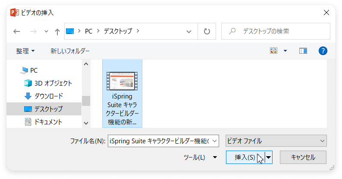The height and width of the screenshot is (179, 342).
Task: Click the navigation pane scroll-up arrow
Action: pos(86,64)
